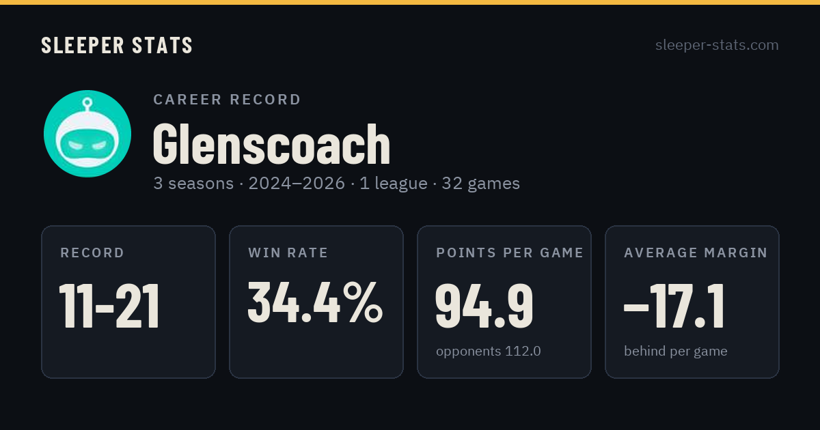
Task: Click the behind per game subtext
Action: point(676,352)
